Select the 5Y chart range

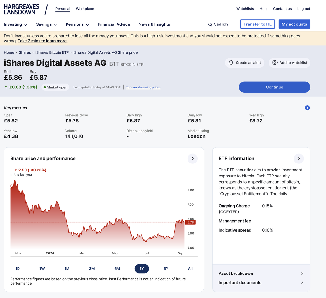(166, 269)
